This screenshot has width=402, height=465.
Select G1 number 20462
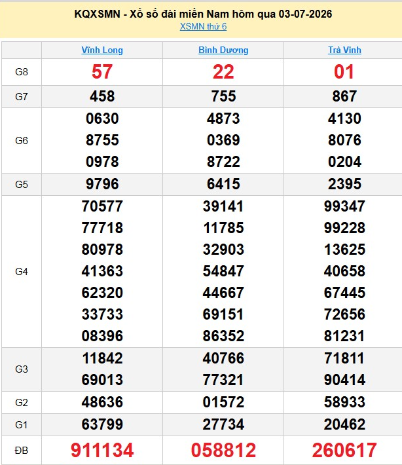[344, 424]
